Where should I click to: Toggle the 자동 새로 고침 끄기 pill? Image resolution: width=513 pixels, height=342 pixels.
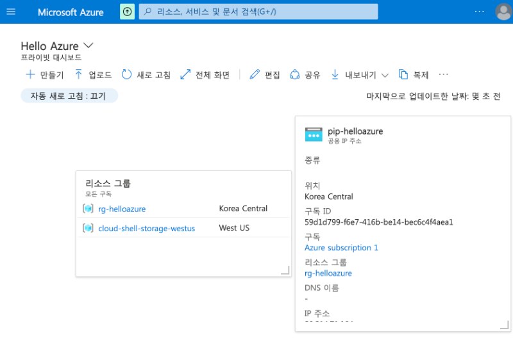click(69, 95)
